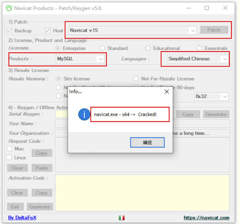
Task: Minimize the Patch/Keygen window
Action: 189,8
